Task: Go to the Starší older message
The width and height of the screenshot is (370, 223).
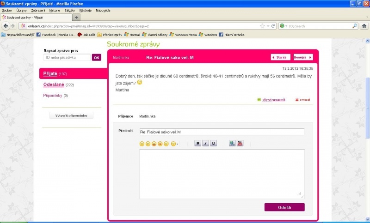Action: click(280, 57)
